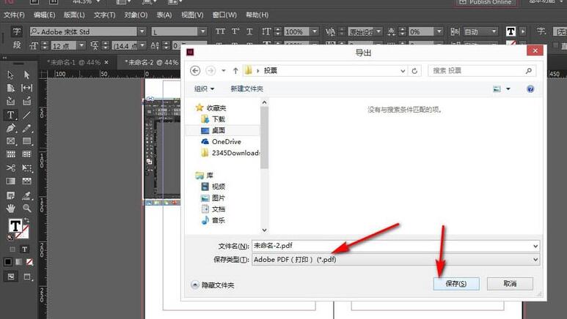
Task: Click the Publish Online button
Action: tap(486, 2)
